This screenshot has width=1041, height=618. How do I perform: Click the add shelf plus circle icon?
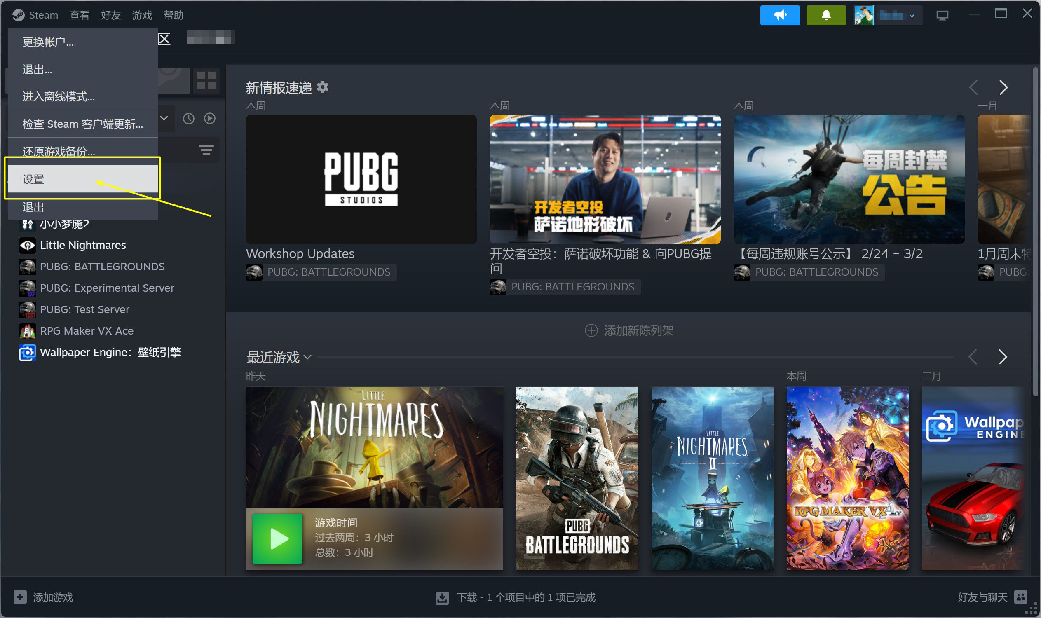591,331
